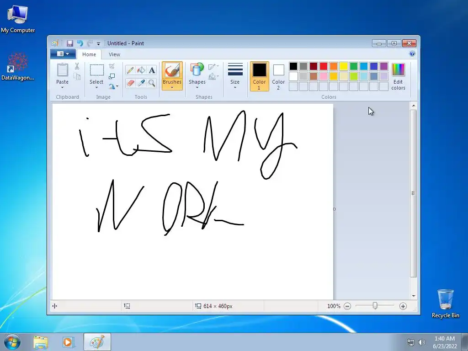
Task: Click the Brushes tool icon
Action: pyautogui.click(x=172, y=70)
